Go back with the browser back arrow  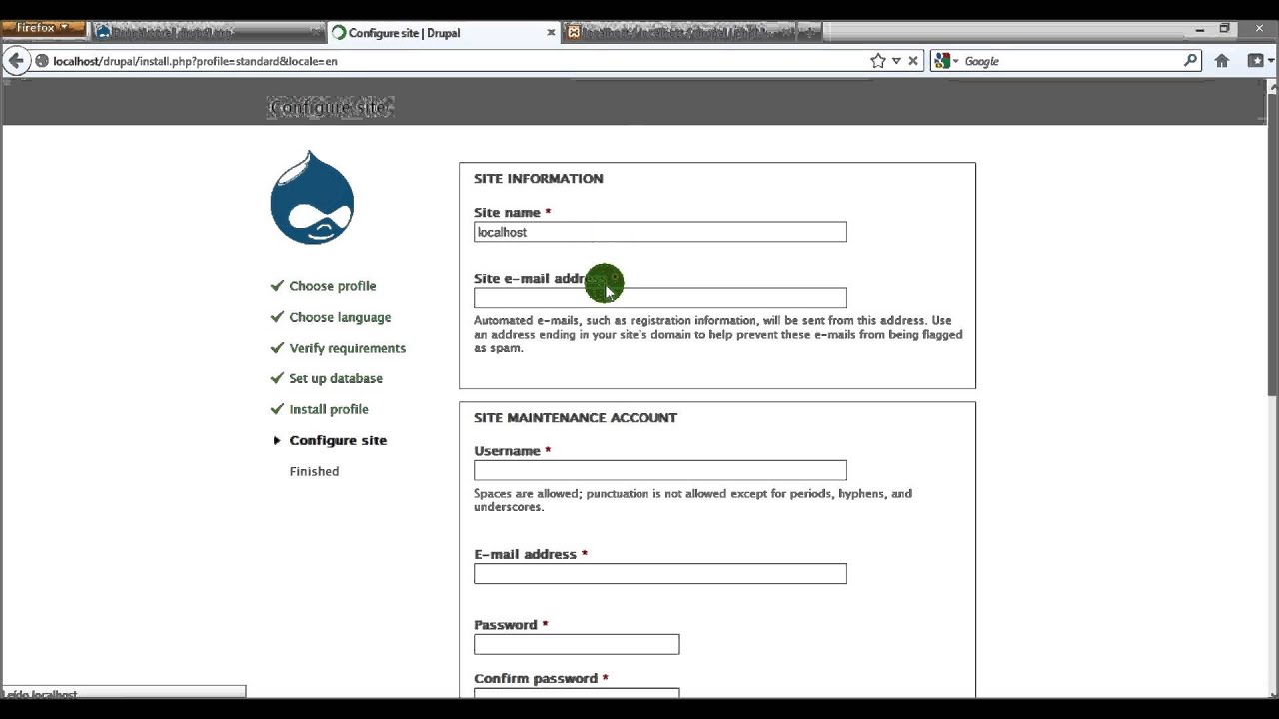point(15,61)
